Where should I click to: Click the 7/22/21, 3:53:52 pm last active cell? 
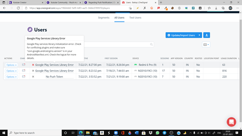pyautogui.click(x=90, y=77)
